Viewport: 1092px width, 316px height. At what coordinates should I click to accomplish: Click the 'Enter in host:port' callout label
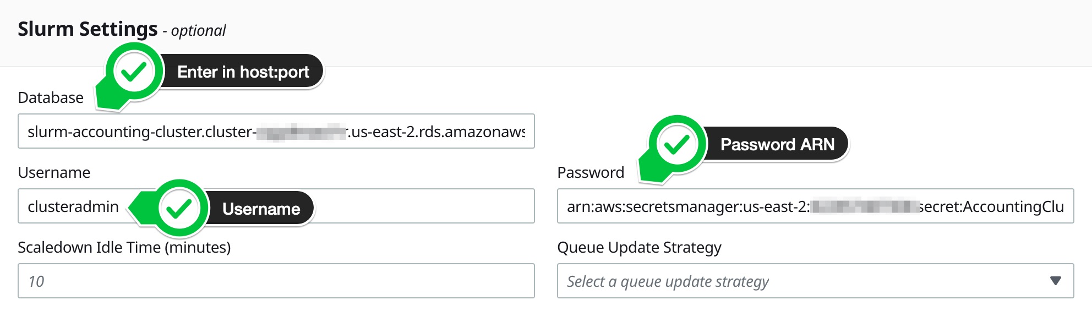click(243, 72)
